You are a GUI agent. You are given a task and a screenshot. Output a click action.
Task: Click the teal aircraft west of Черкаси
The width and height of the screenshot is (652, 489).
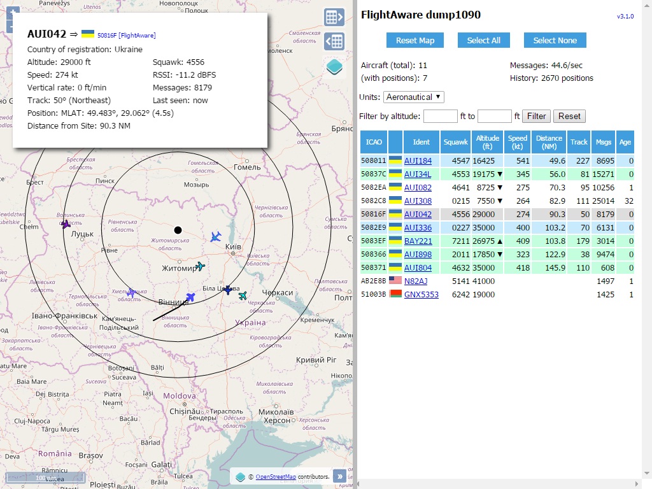243,295
